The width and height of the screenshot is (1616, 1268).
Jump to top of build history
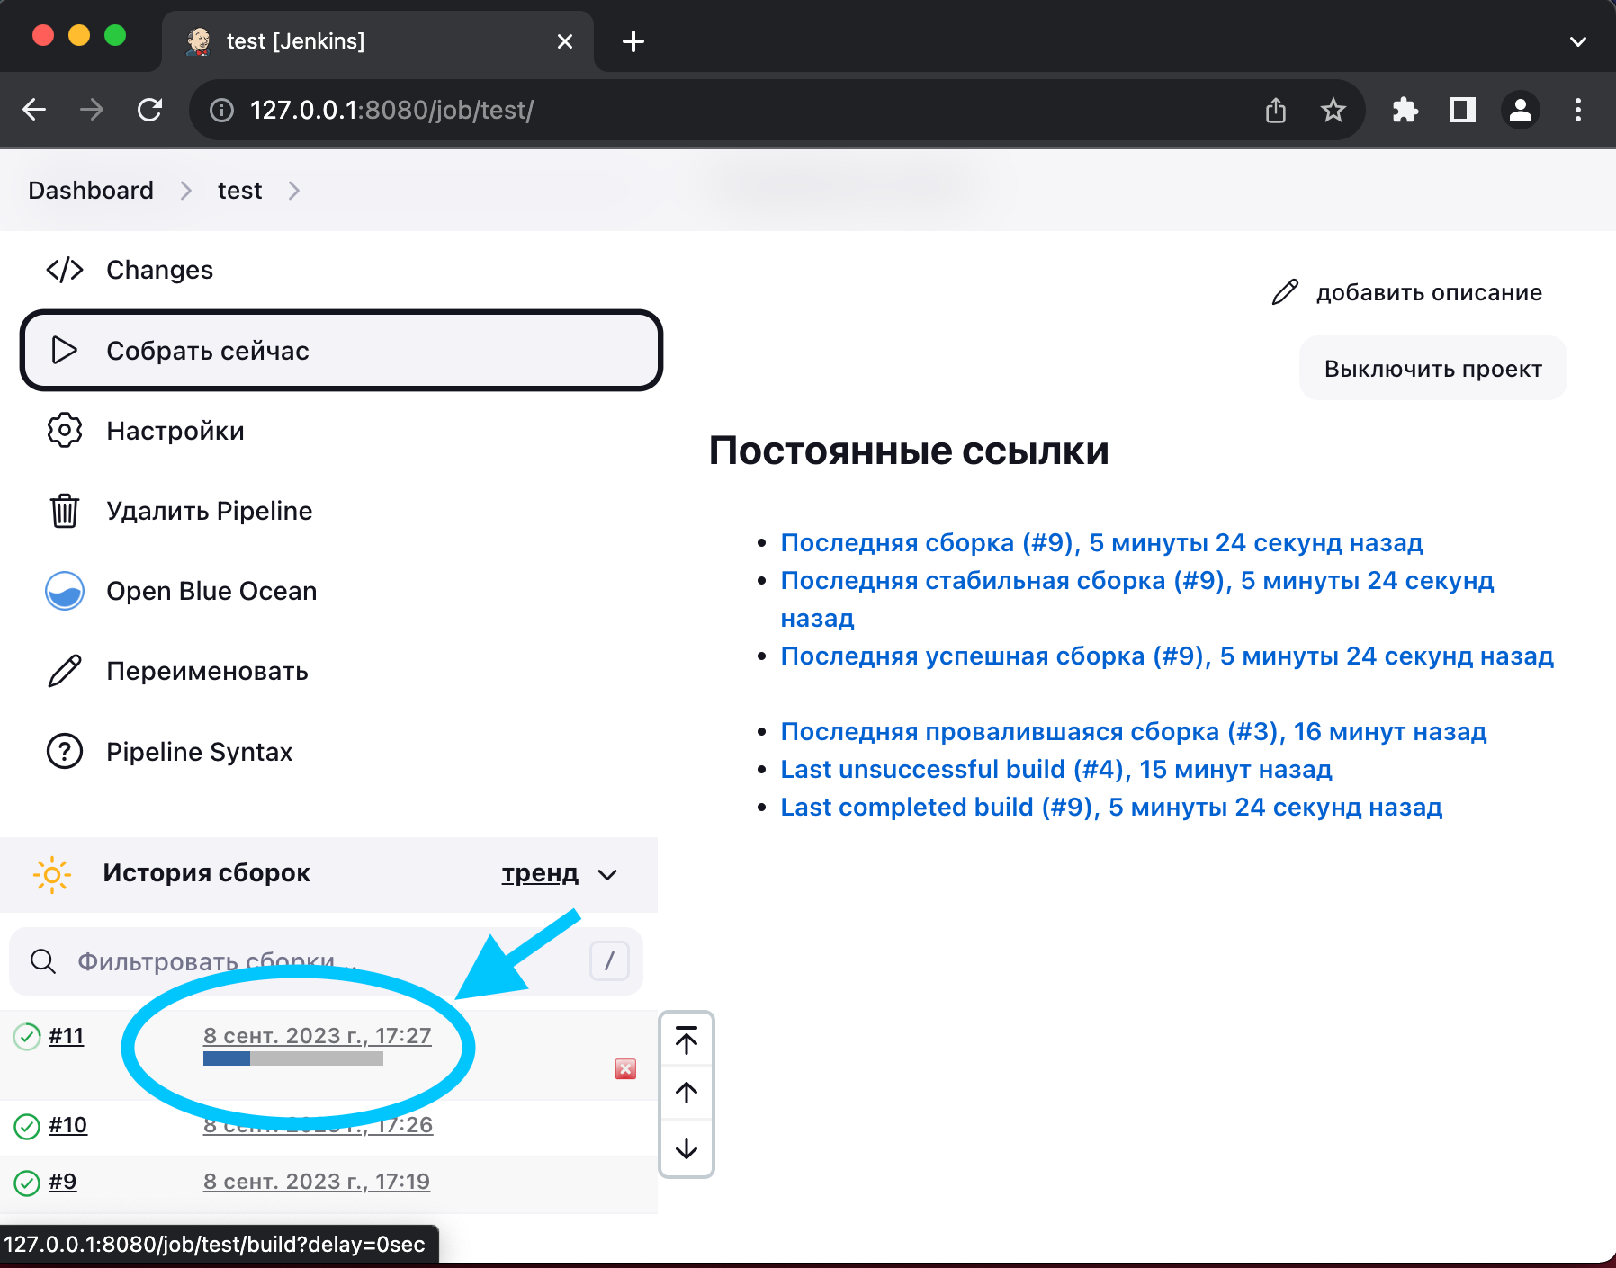[x=687, y=1040]
